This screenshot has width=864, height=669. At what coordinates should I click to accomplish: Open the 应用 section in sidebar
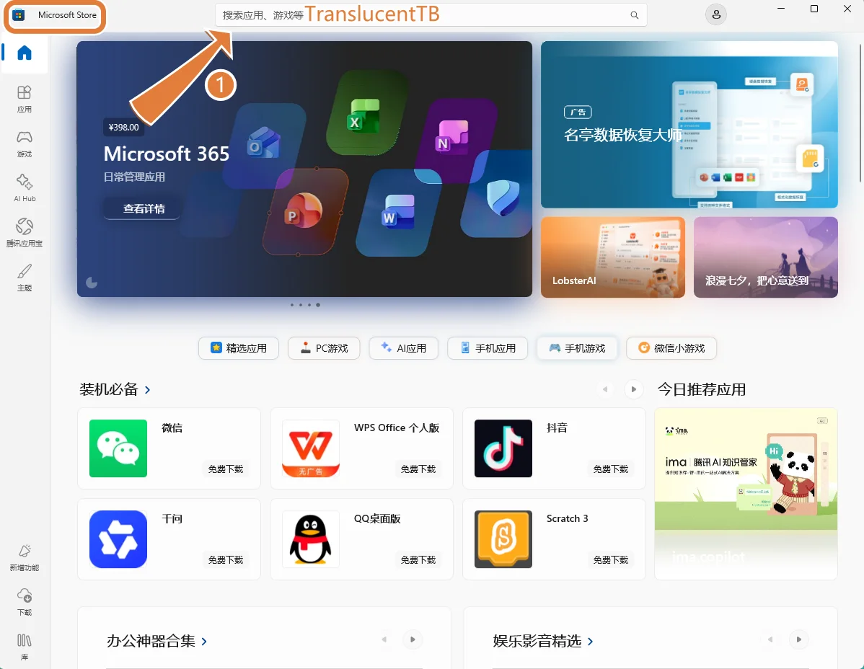[x=25, y=99]
